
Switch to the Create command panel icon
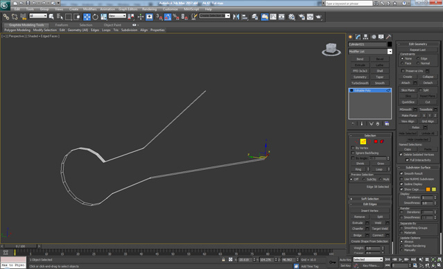point(351,37)
